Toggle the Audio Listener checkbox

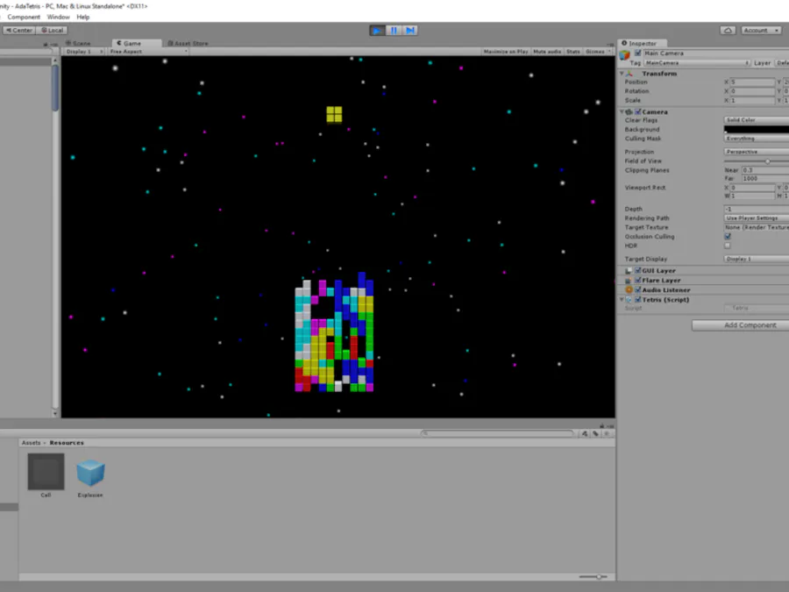click(638, 290)
